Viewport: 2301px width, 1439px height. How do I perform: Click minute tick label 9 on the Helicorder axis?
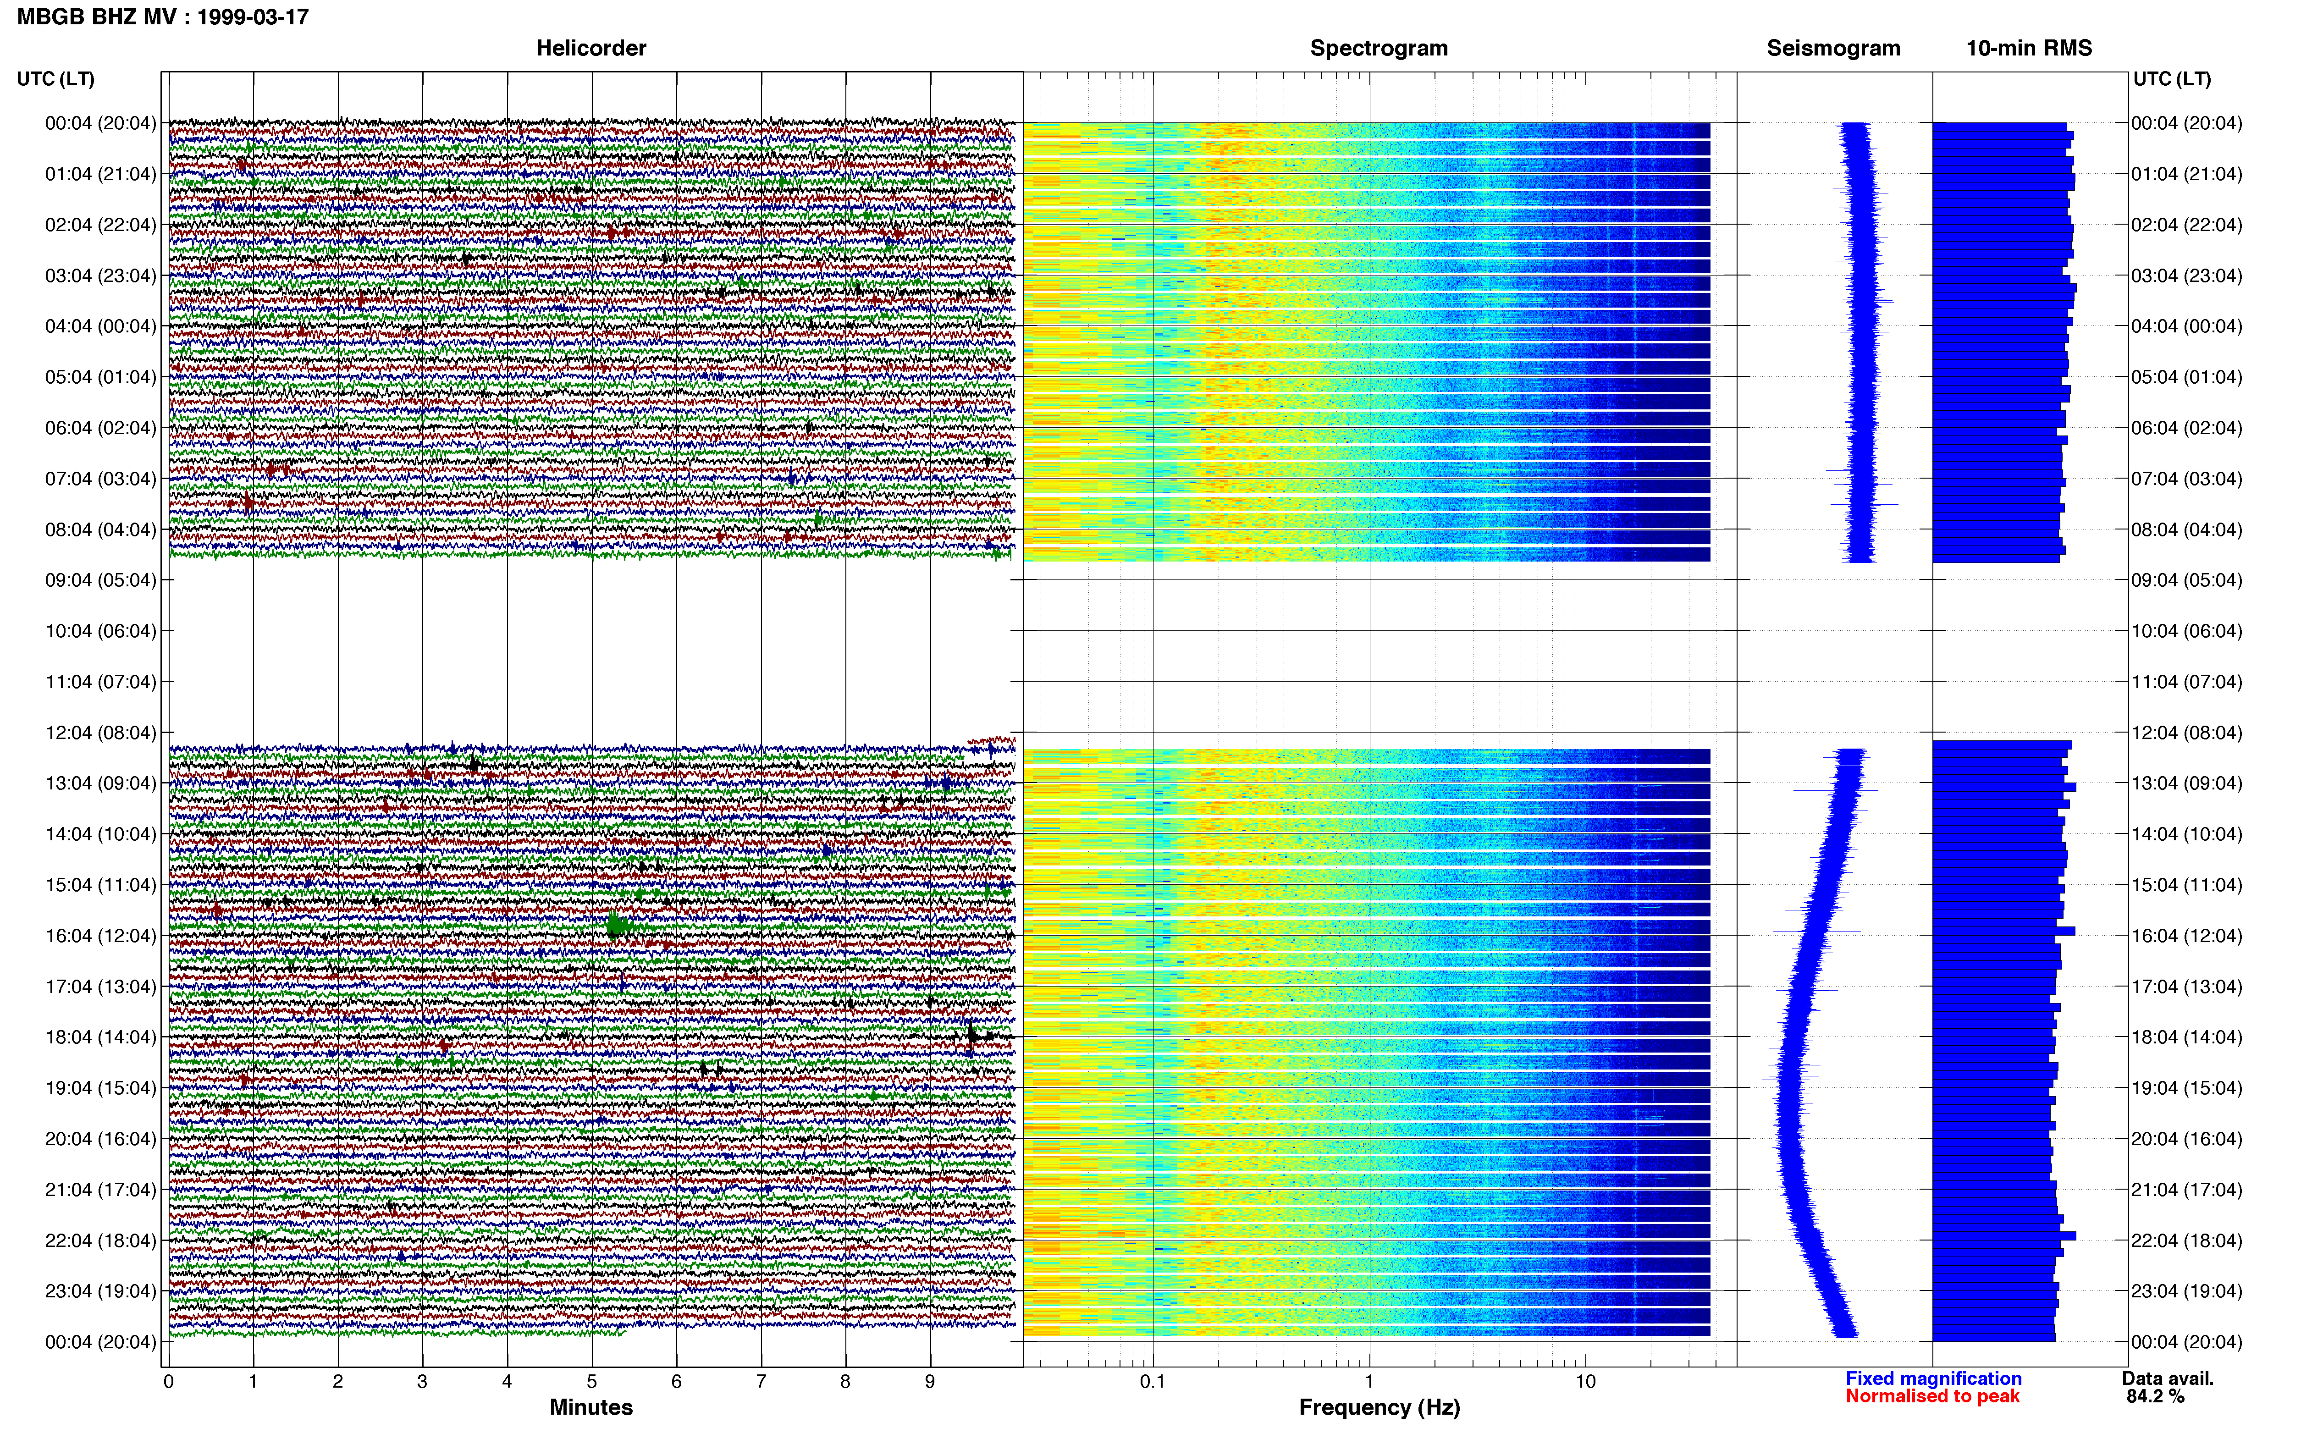click(930, 1381)
